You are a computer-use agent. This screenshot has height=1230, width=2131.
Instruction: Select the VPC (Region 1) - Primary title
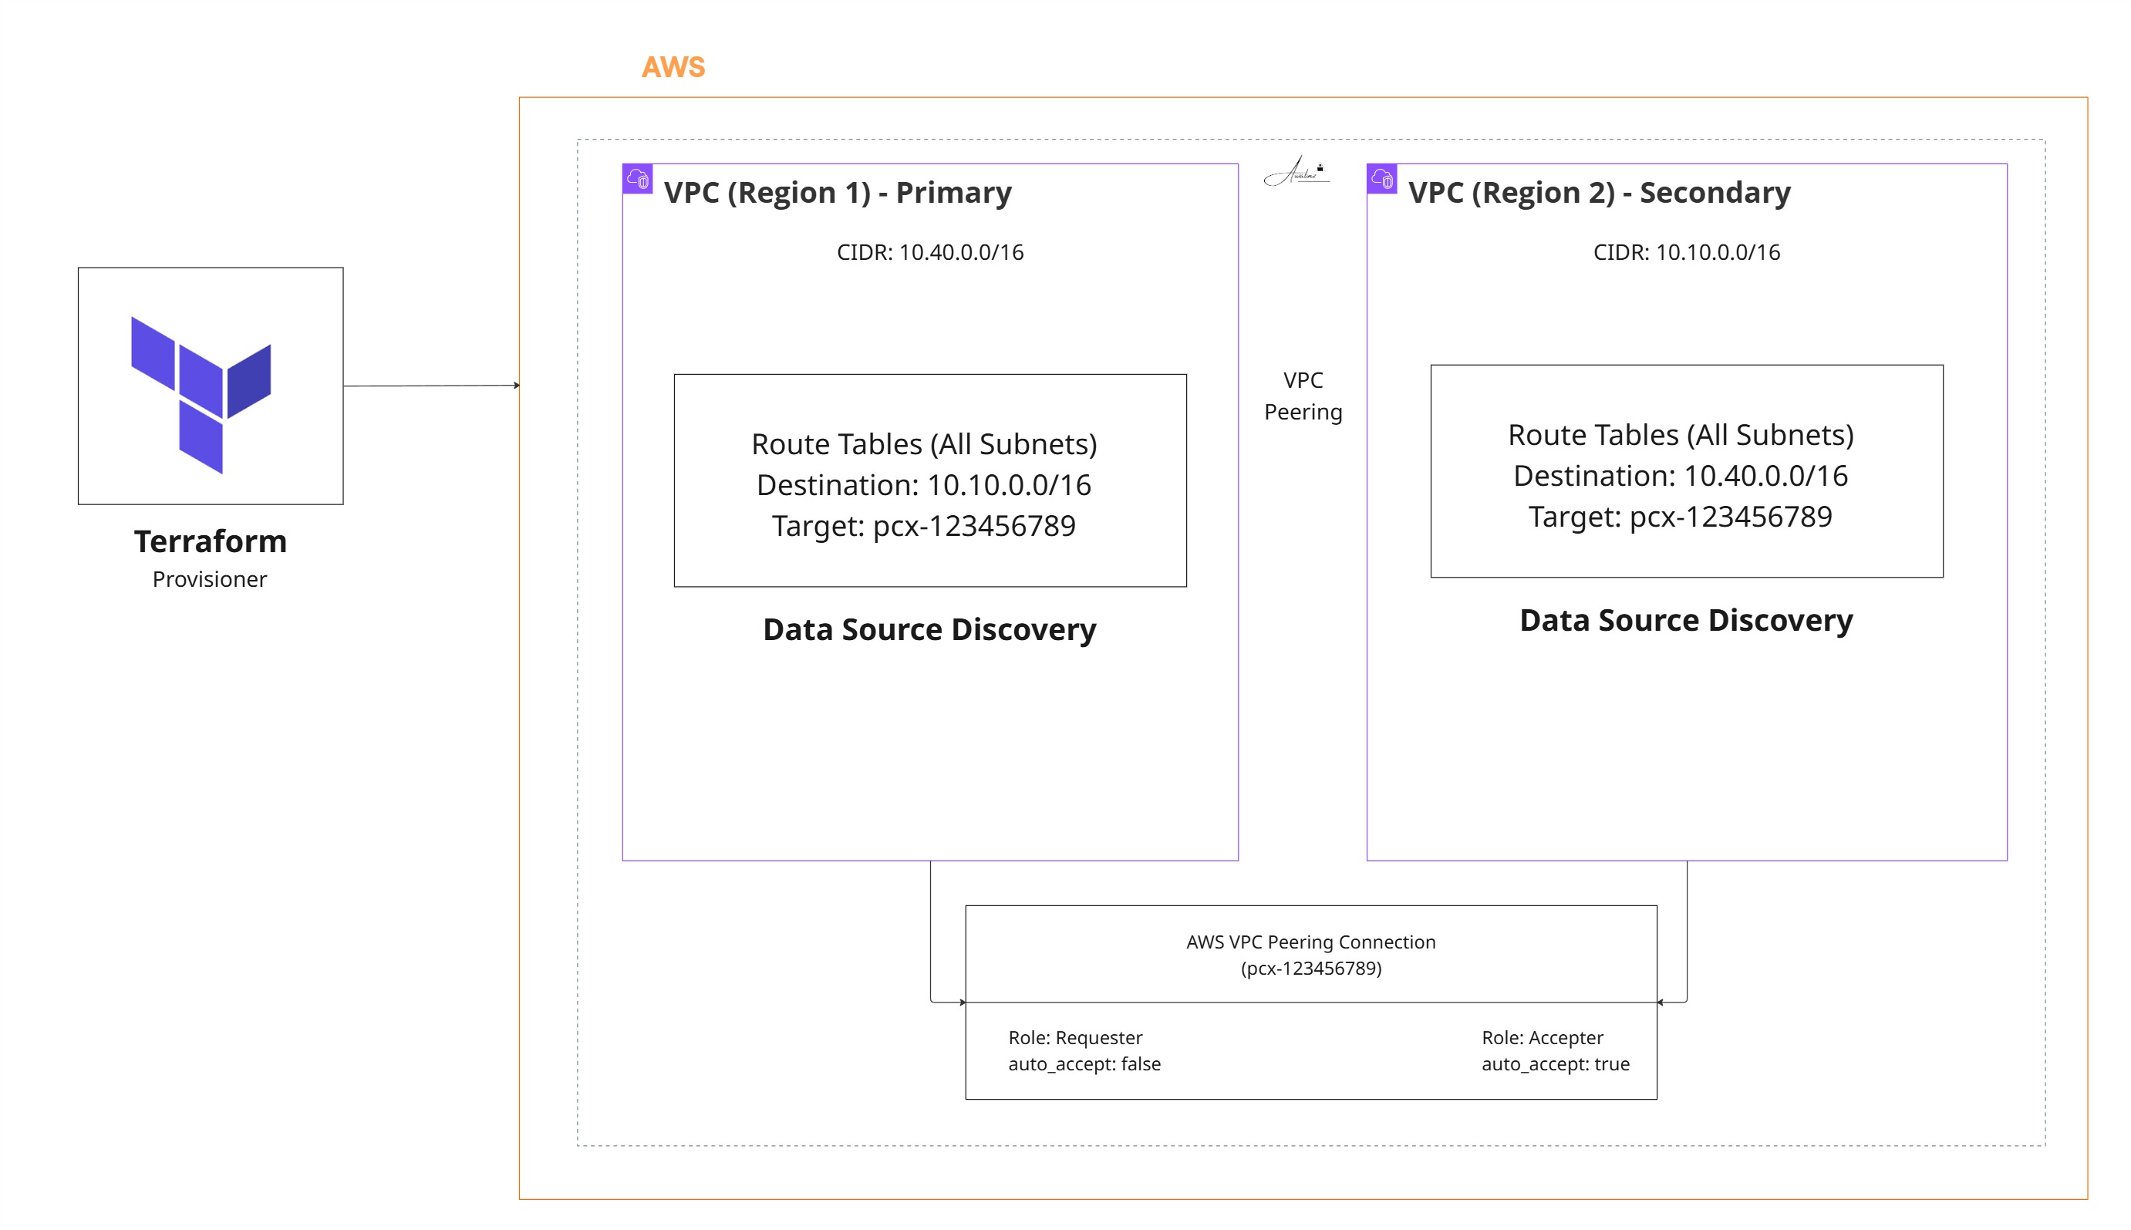pyautogui.click(x=837, y=193)
